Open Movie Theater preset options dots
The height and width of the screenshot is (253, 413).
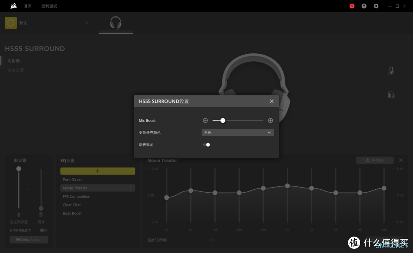coord(131,188)
